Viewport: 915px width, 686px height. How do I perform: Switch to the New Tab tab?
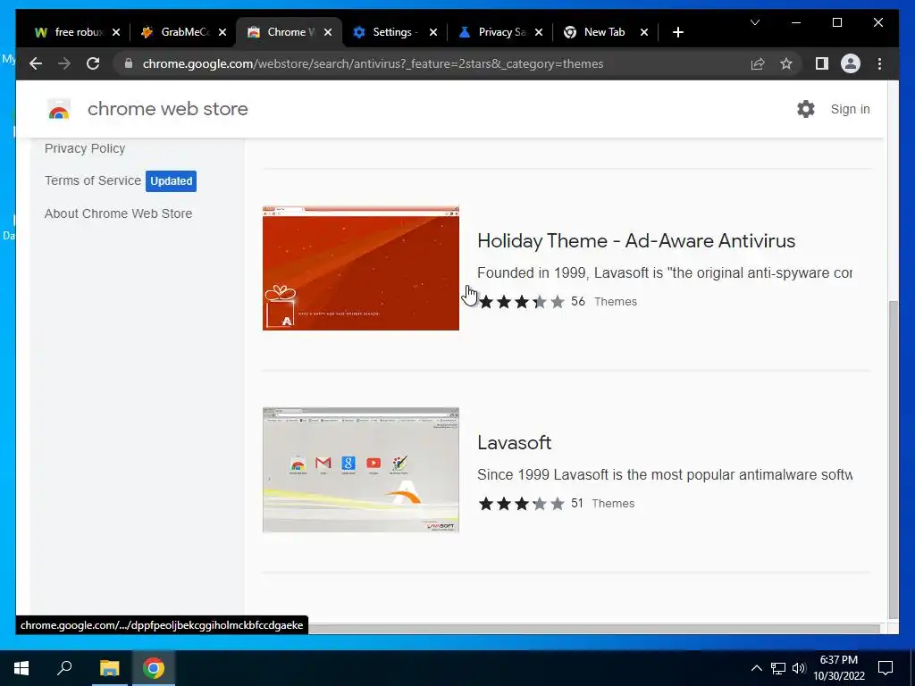click(604, 32)
